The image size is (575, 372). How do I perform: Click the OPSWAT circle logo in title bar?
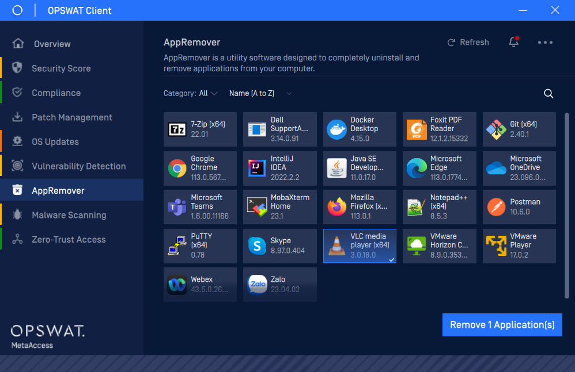(17, 10)
